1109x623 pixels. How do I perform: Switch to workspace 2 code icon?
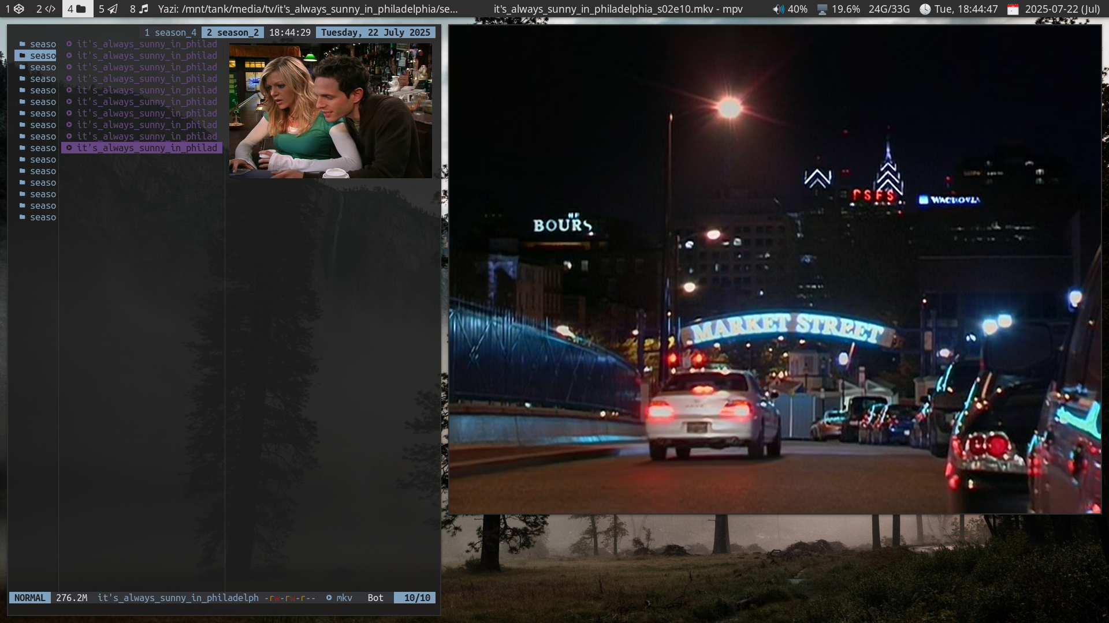tap(46, 9)
